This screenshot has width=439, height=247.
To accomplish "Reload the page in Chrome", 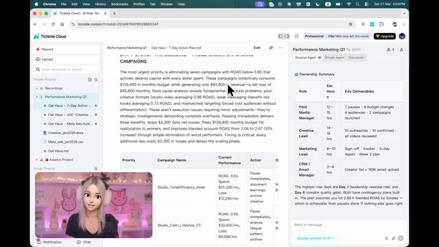I will (54, 25).
